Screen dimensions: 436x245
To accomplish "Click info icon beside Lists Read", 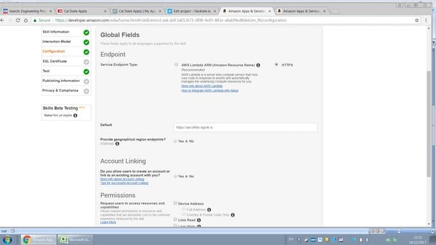I will point(199,220).
